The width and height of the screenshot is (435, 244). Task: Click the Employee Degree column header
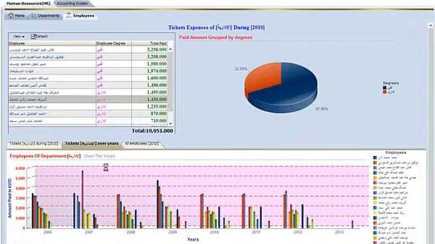tap(114, 43)
